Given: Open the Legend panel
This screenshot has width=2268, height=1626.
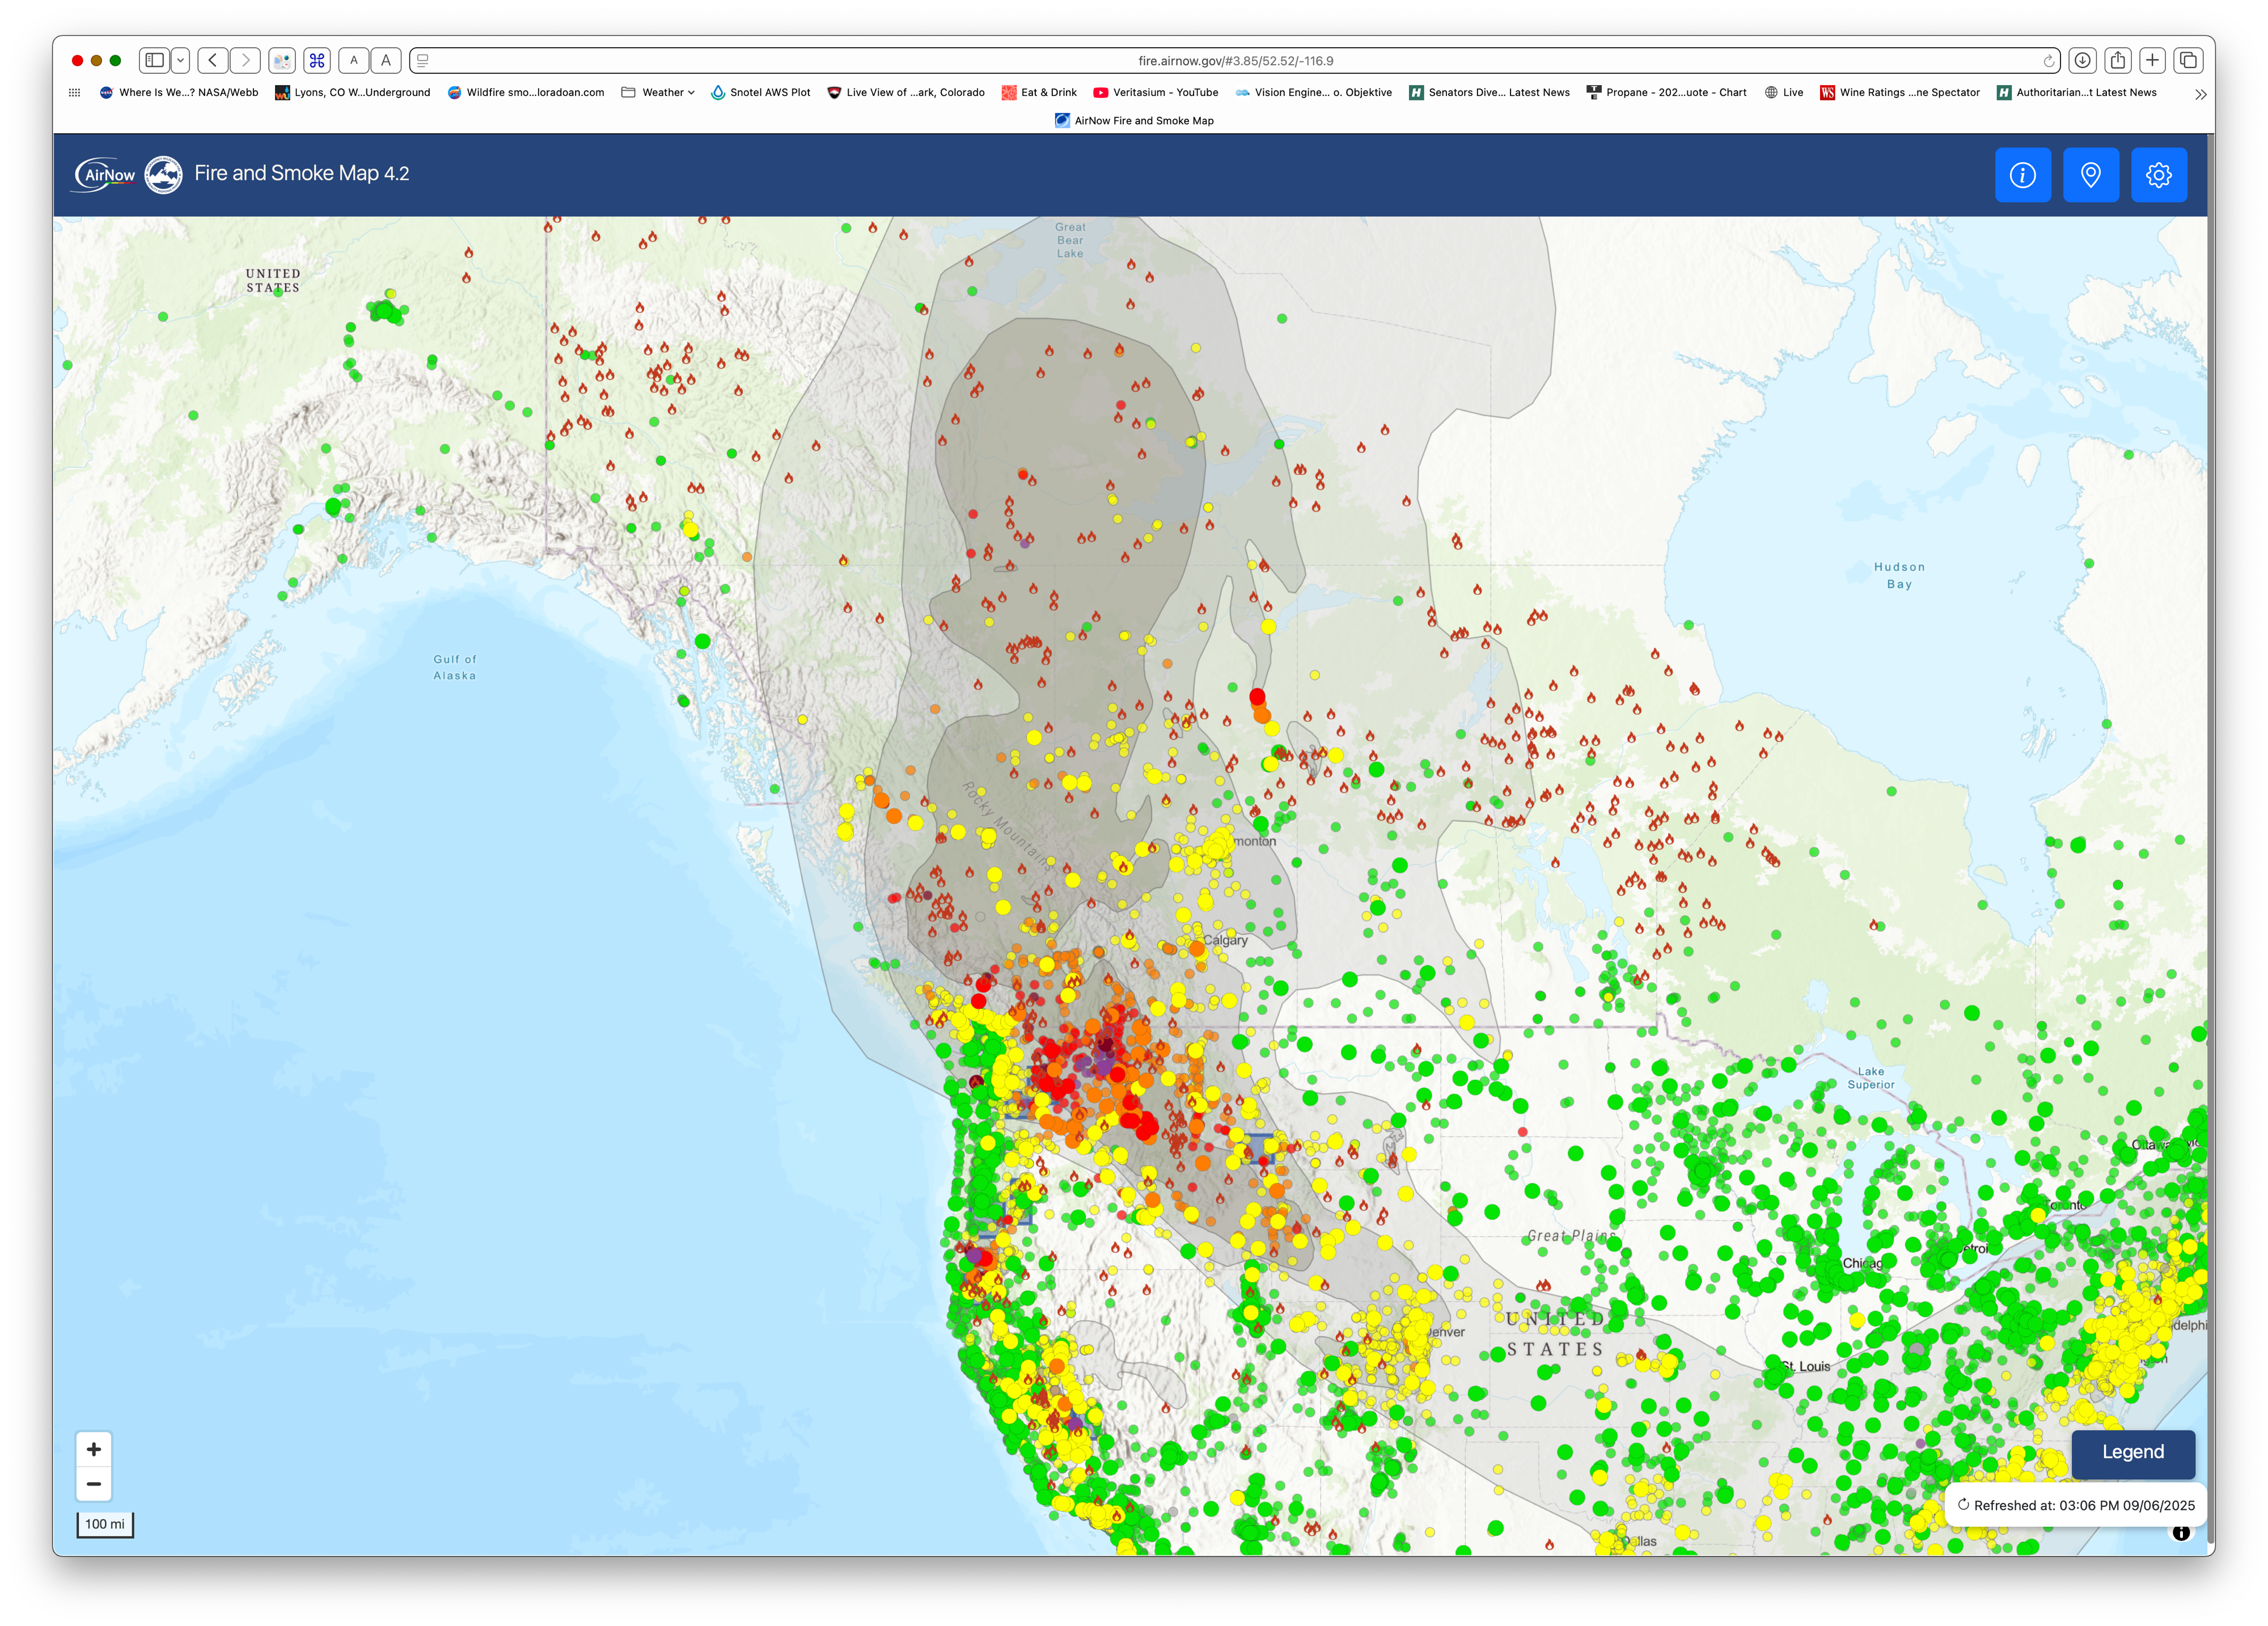Looking at the screenshot, I should [x=2132, y=1452].
